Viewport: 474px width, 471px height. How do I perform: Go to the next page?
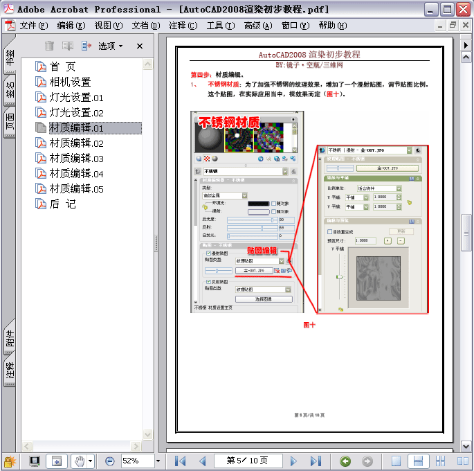[293, 461]
